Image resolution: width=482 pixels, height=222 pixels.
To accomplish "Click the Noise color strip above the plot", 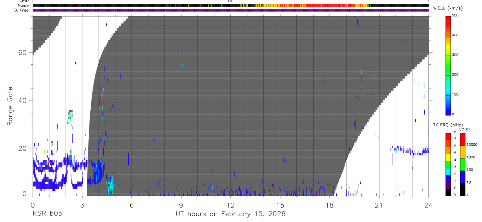I will coord(230,5).
